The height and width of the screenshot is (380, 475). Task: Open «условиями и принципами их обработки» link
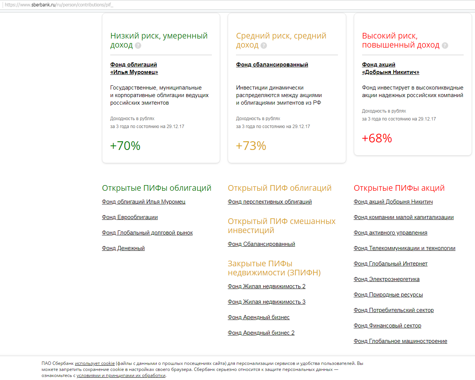pos(121,375)
